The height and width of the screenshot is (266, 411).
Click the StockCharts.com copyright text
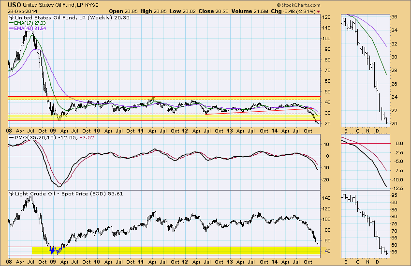click(x=298, y=5)
